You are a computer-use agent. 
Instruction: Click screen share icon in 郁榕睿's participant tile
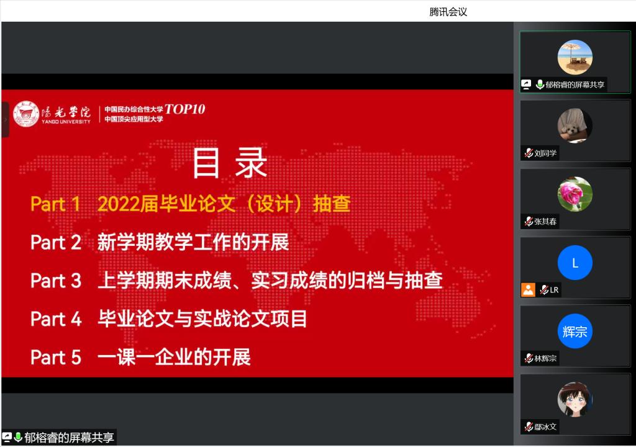tap(527, 84)
